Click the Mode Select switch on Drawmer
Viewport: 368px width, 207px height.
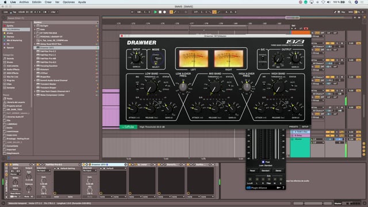[158, 59]
